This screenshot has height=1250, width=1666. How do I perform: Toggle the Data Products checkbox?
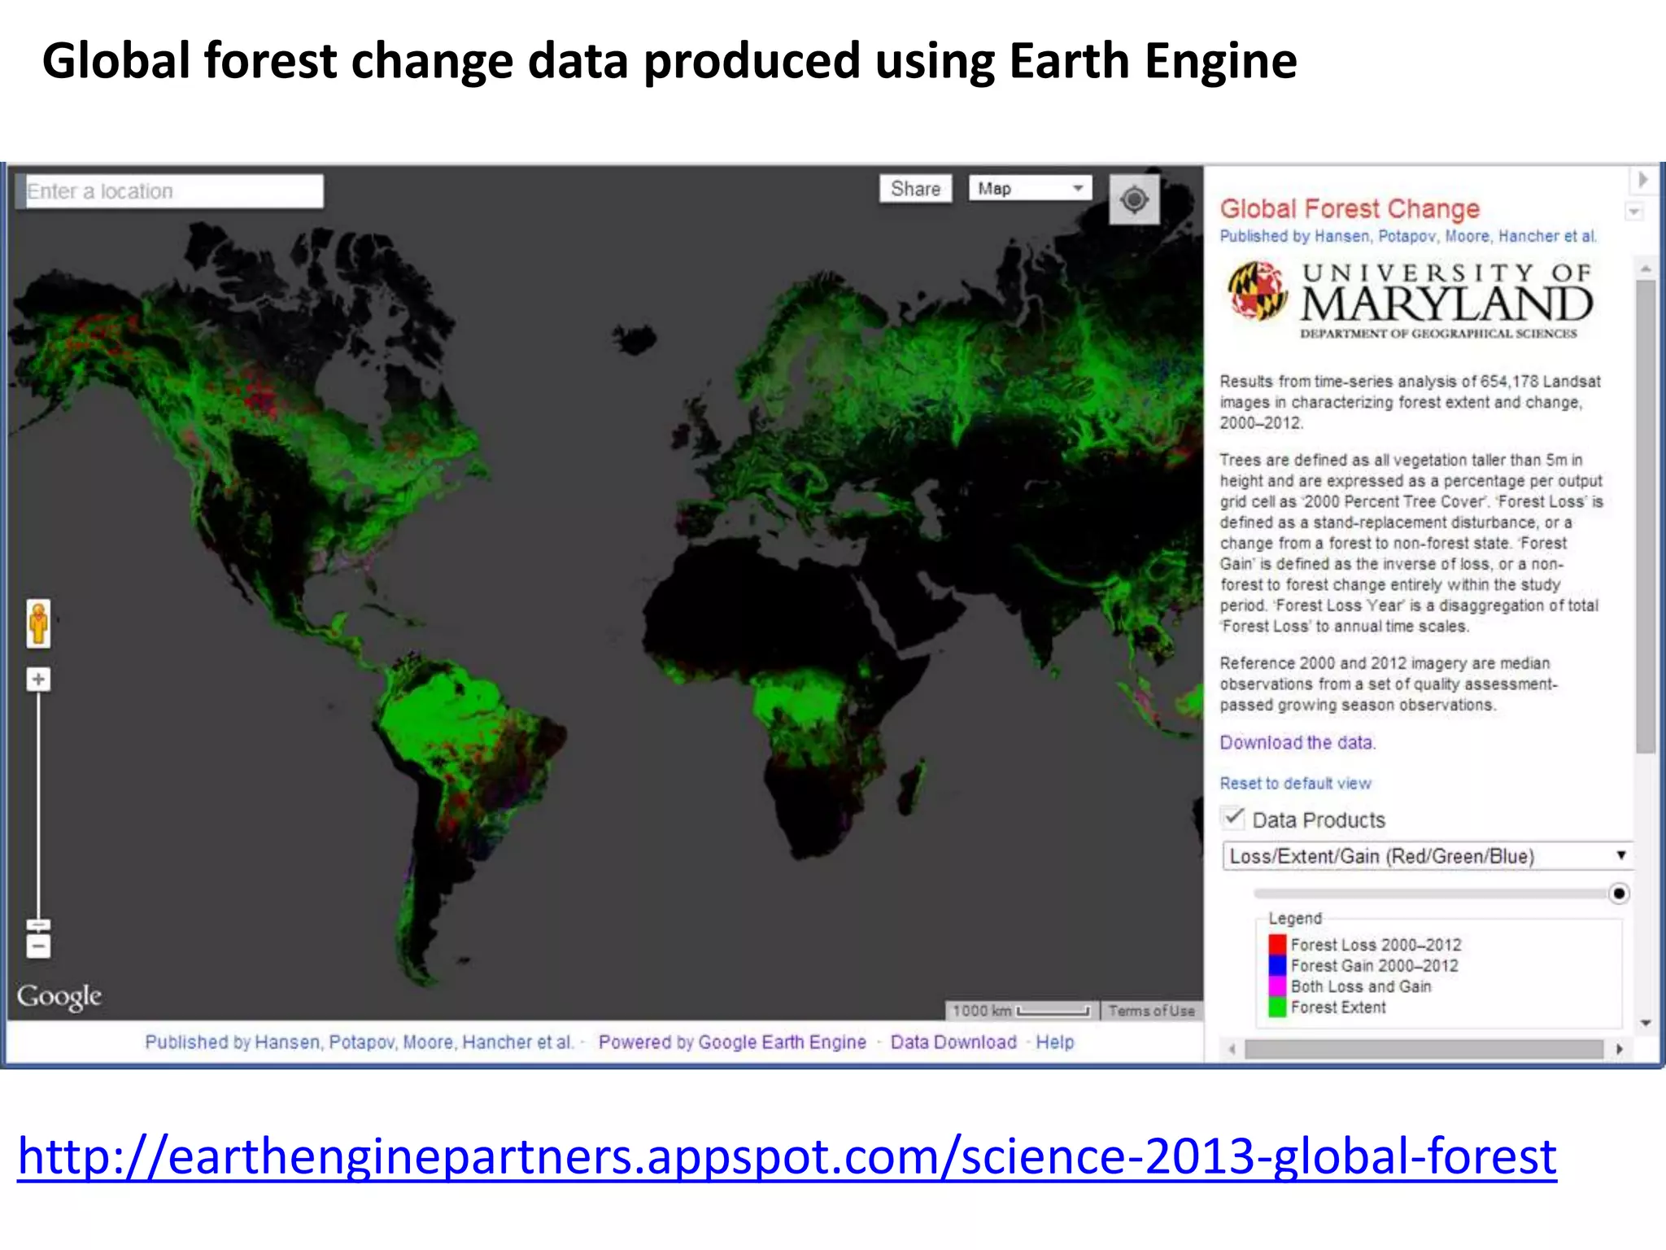(x=1233, y=817)
